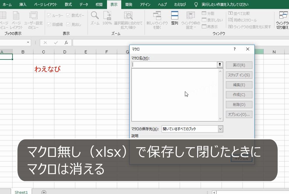Open Developer (開発) tab
The image size is (289, 194).
pyautogui.click(x=129, y=4)
